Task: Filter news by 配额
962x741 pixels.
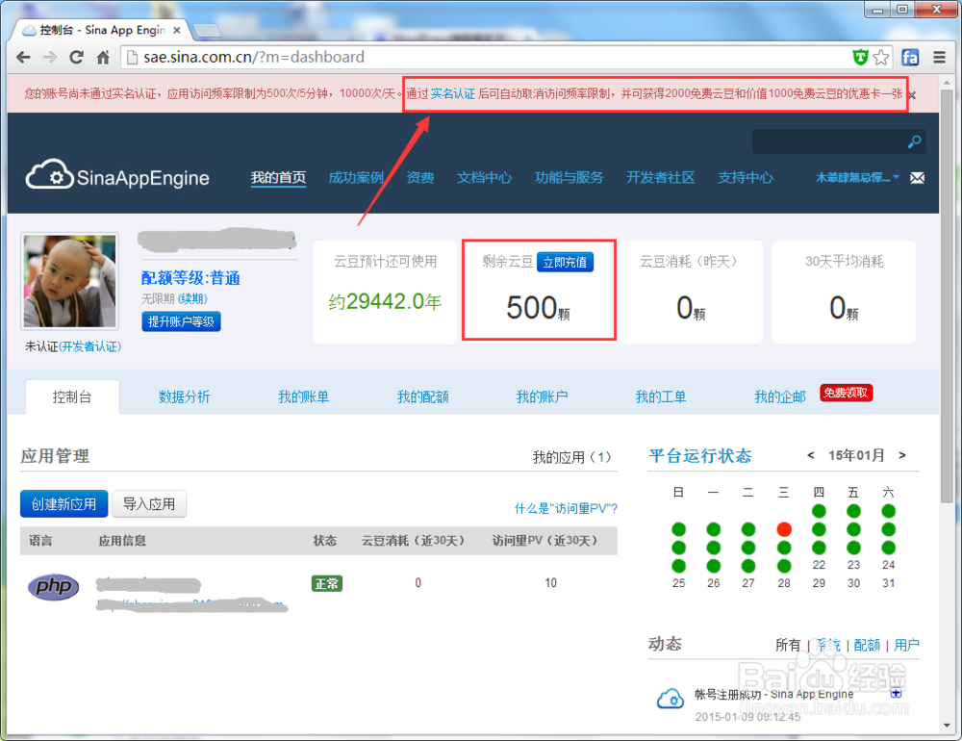Action: coord(867,645)
